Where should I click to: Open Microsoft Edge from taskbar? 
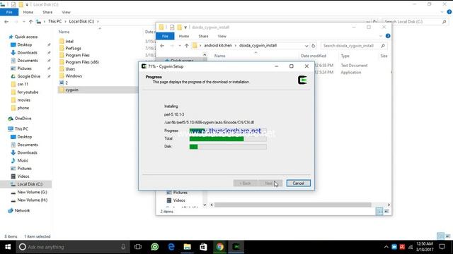pyautogui.click(x=171, y=247)
